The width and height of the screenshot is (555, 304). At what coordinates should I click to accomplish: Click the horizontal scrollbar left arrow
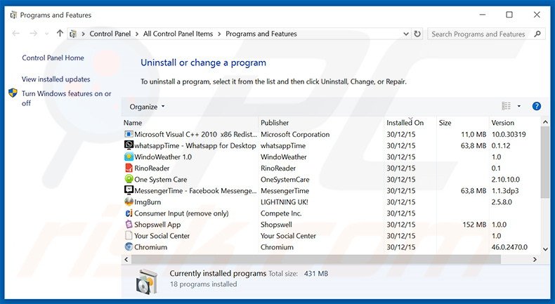(x=126, y=259)
